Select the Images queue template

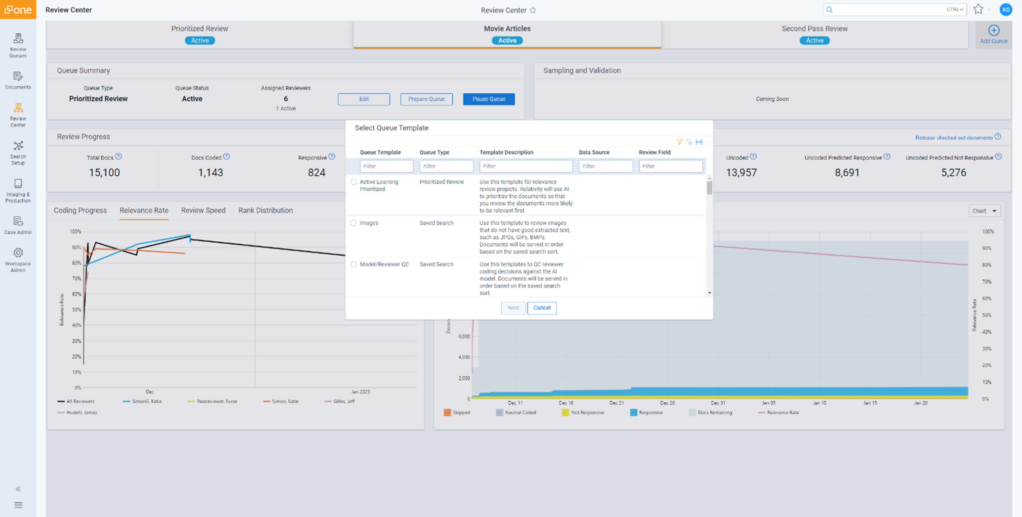353,223
